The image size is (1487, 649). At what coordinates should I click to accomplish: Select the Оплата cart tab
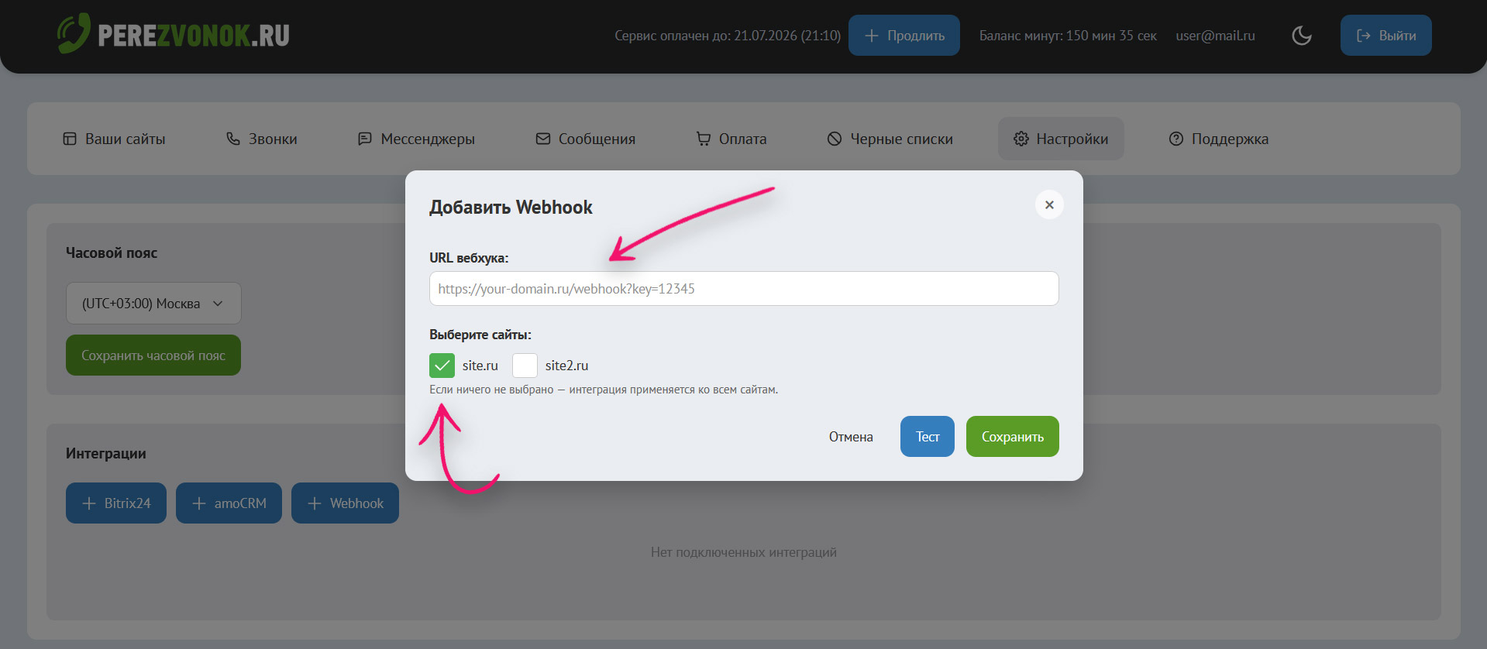click(x=731, y=139)
